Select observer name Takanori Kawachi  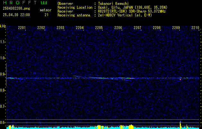pyautogui.click(x=113, y=4)
